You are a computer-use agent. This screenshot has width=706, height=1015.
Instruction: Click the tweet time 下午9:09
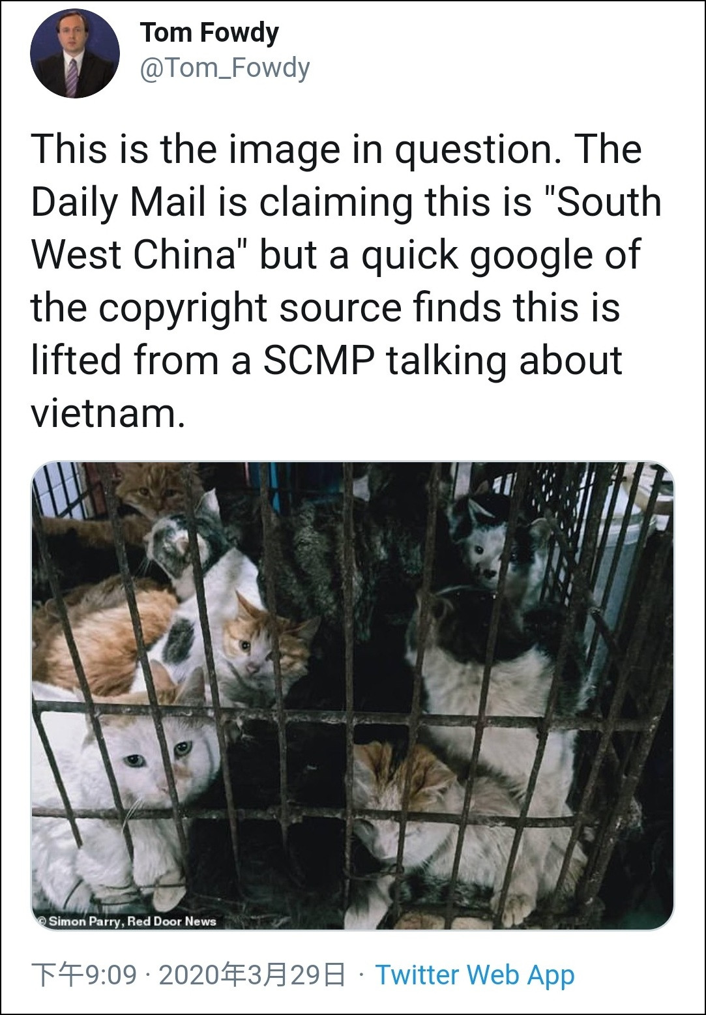pos(84,975)
